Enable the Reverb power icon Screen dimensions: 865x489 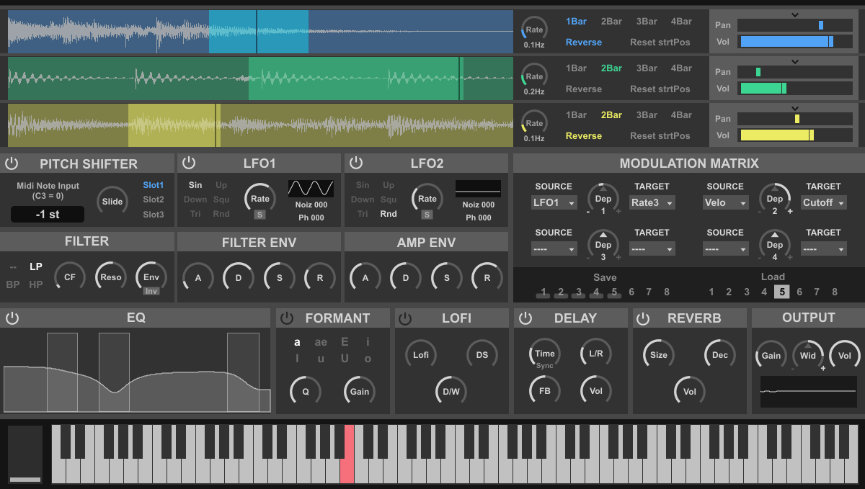(x=643, y=318)
